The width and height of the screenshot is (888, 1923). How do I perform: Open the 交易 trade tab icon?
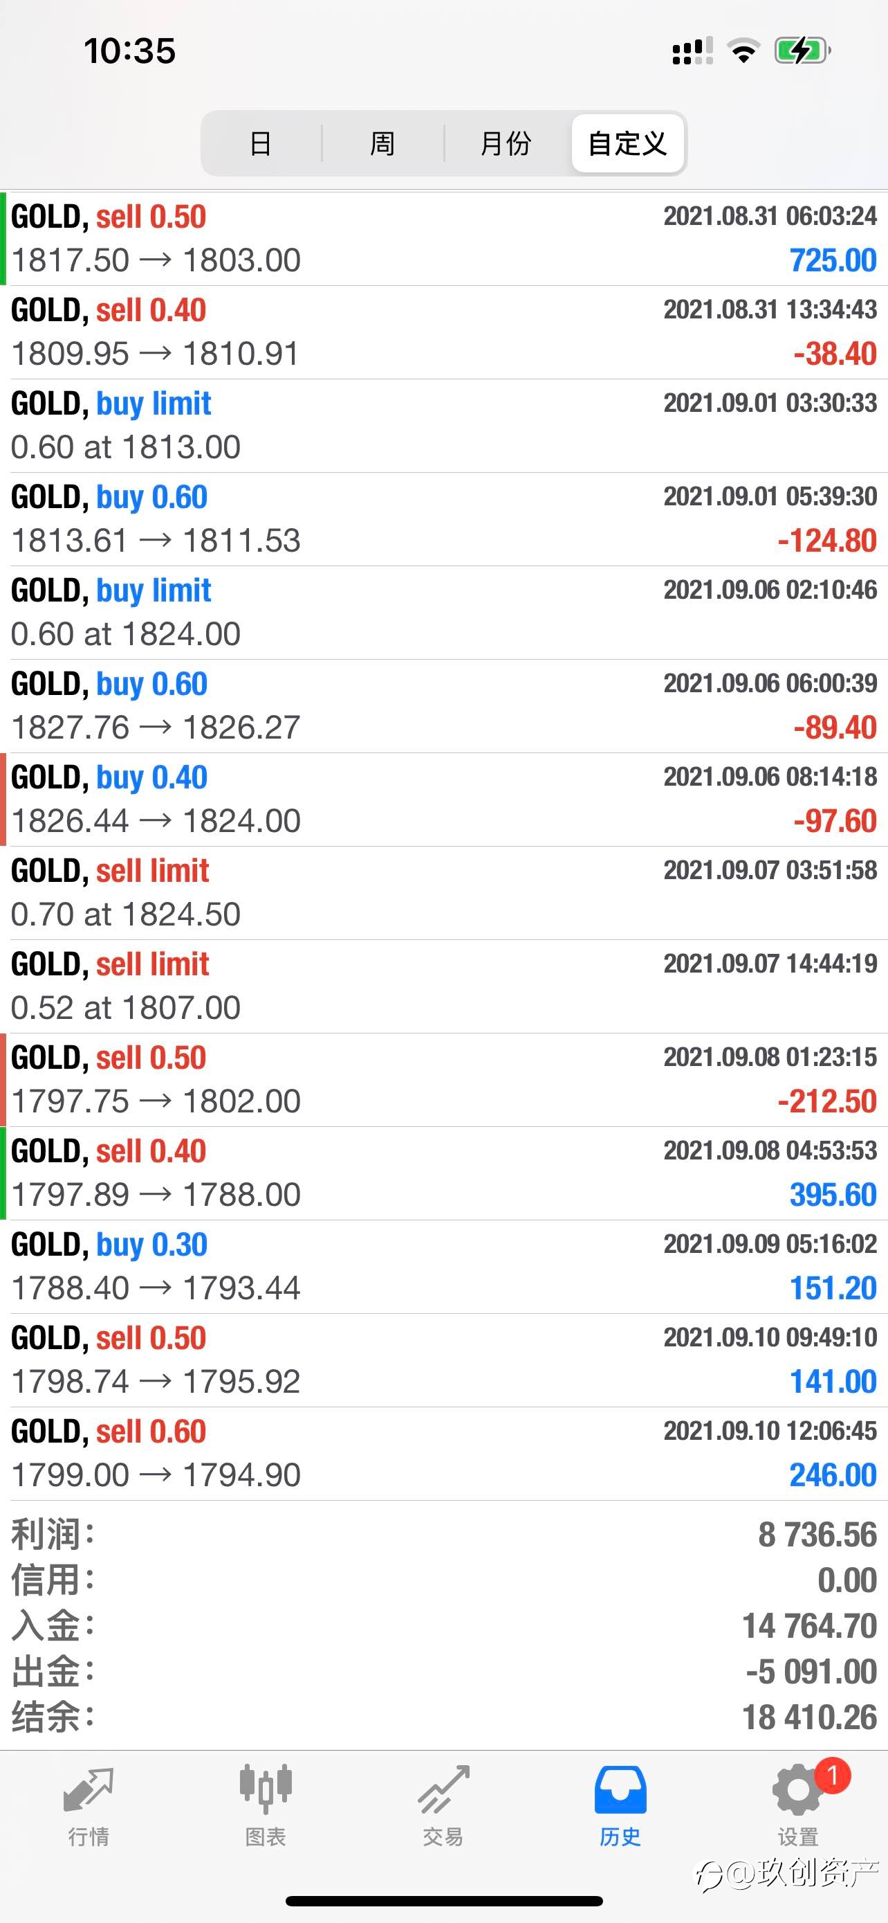443,1789
